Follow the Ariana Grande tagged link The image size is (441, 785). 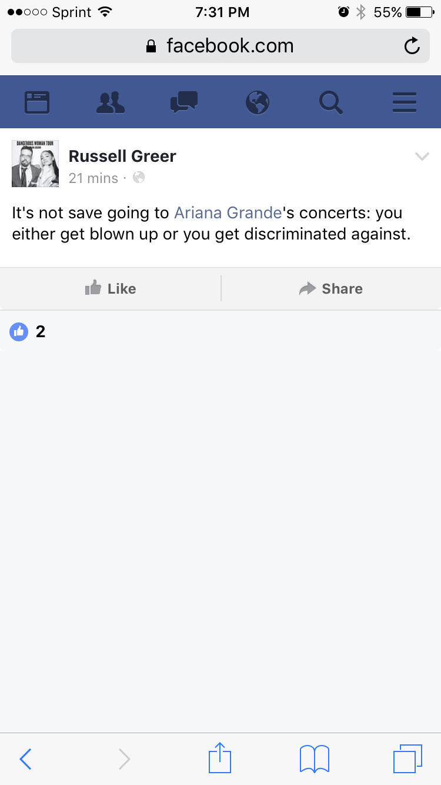[228, 213]
